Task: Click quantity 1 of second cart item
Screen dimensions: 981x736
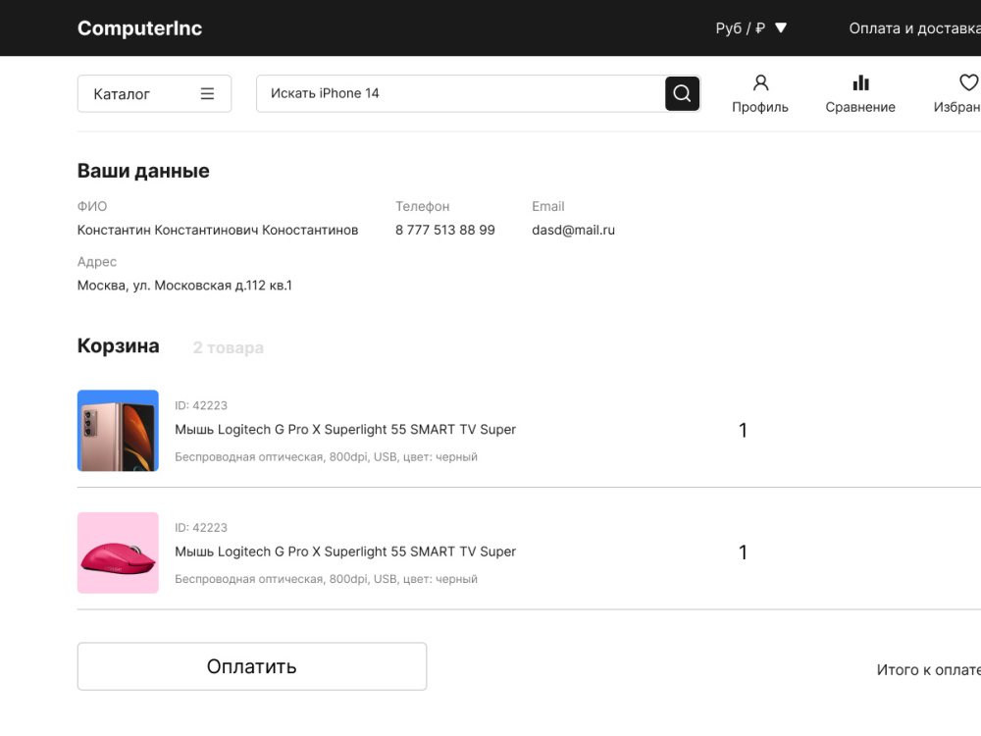Action: click(743, 552)
